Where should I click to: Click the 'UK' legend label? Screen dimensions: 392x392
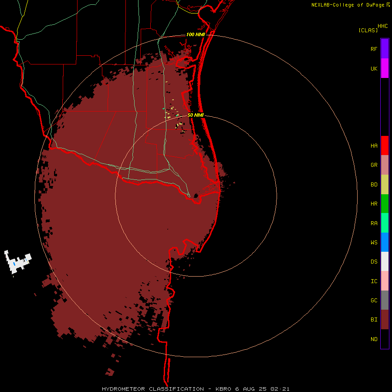point(374,68)
